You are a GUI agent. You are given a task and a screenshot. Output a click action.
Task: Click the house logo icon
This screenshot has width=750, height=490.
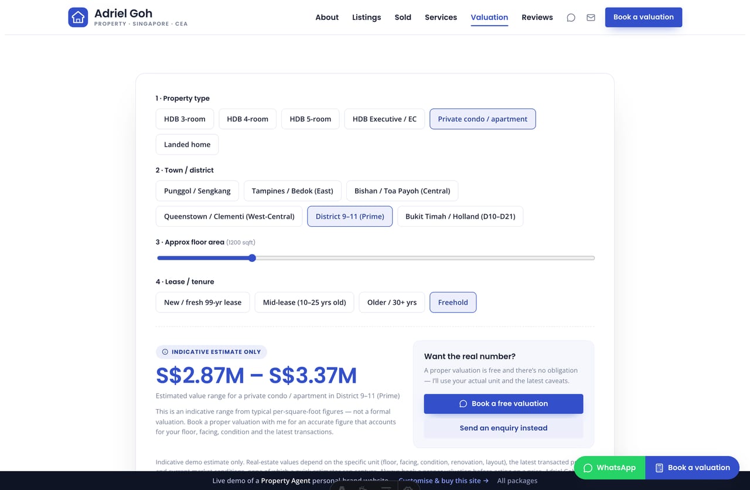click(78, 17)
